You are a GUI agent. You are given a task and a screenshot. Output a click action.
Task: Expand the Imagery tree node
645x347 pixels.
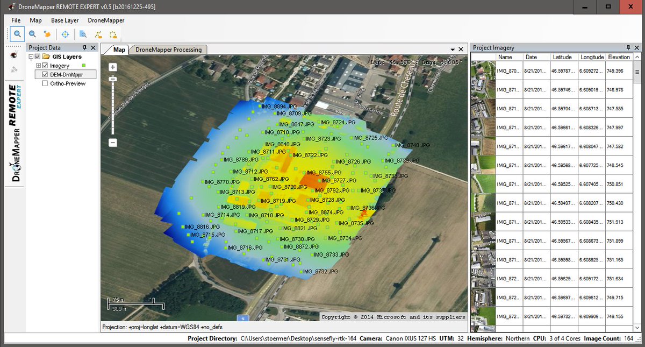[x=38, y=65]
